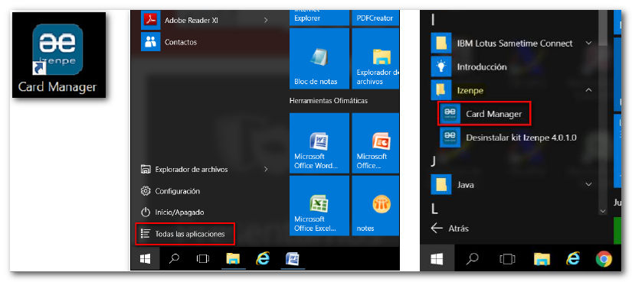The image size is (632, 282).
Task: Launch the Microsoft Office Word tile
Action: (x=319, y=143)
